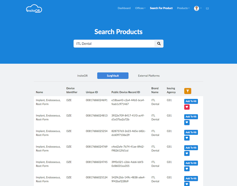
Task: Click the envelope messages icon
Action: pyautogui.click(x=207, y=8)
